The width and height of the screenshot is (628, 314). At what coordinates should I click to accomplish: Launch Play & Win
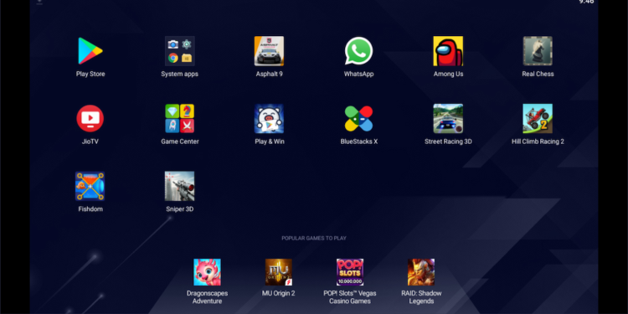269,119
